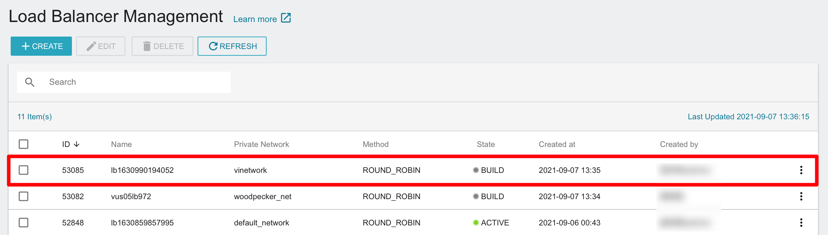Click the search magnifier icon

30,82
